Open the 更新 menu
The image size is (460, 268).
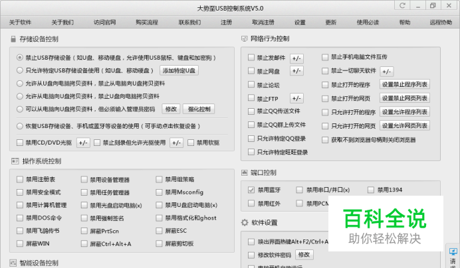click(330, 23)
